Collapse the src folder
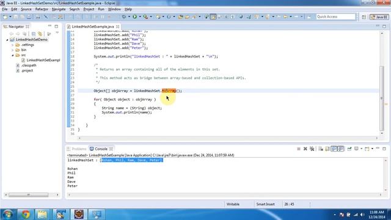Viewport: 391px width, 220px height. (x=12, y=55)
